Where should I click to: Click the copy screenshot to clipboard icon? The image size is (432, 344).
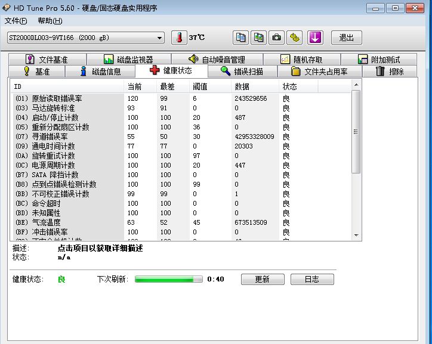(258, 38)
